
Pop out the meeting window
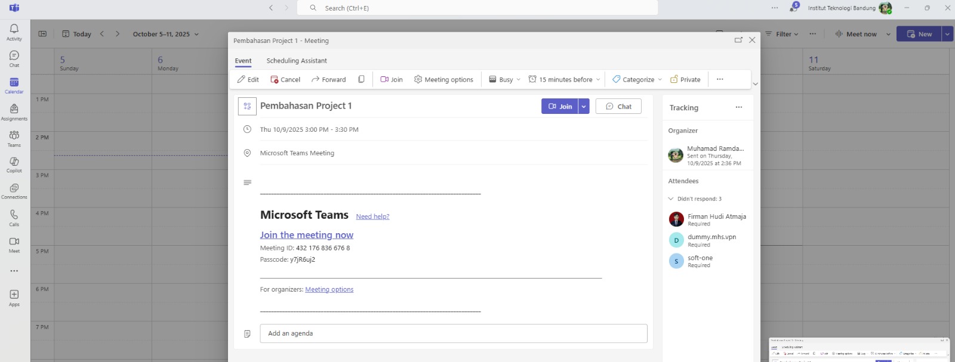pos(738,40)
